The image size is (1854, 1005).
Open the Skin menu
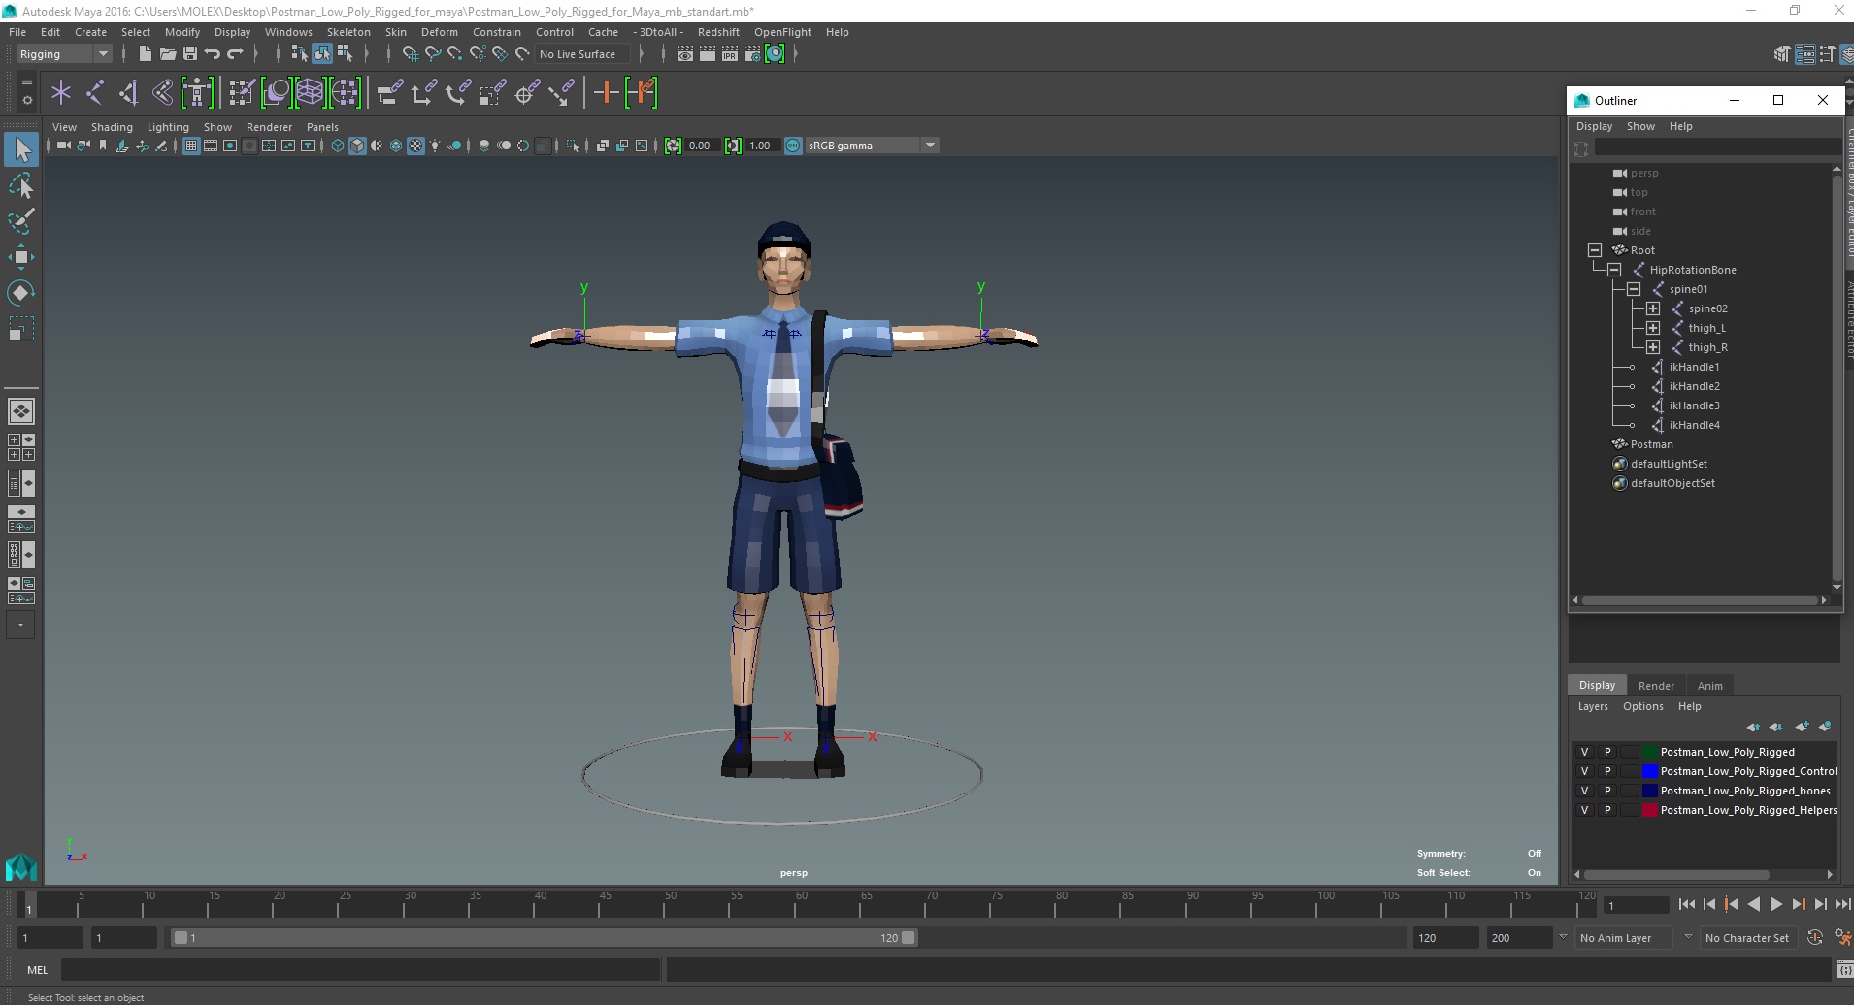pyautogui.click(x=396, y=32)
